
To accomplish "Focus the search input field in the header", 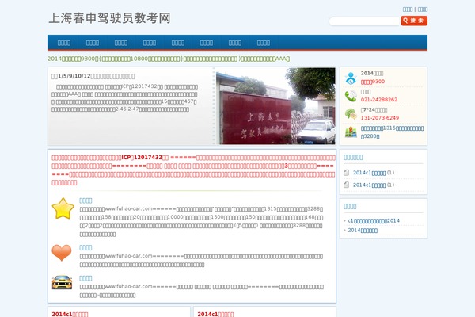I will coord(364,21).
